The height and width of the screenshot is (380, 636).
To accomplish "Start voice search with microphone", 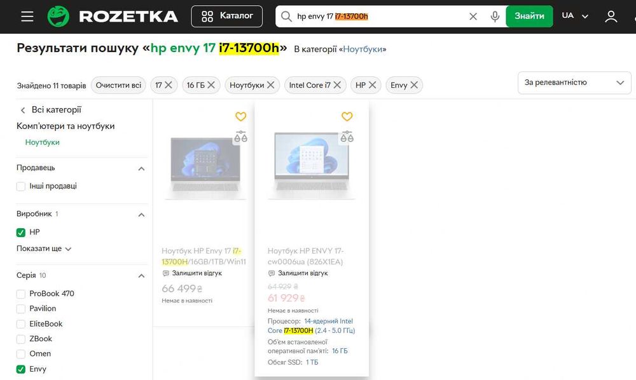I will [x=495, y=17].
